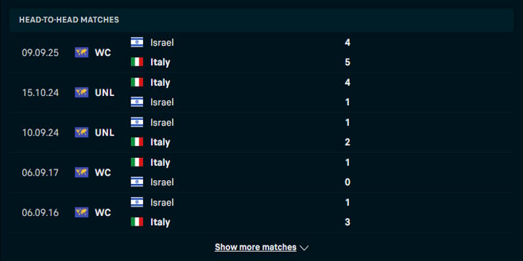Click the world map icon for 09.09.25 match
The image size is (523, 261).
[82, 52]
